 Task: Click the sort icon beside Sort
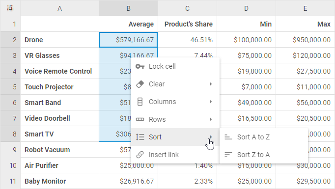point(140,137)
